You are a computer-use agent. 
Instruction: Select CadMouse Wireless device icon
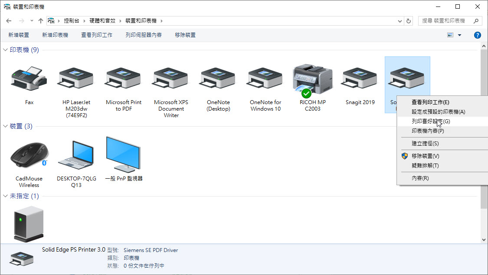tap(29, 155)
